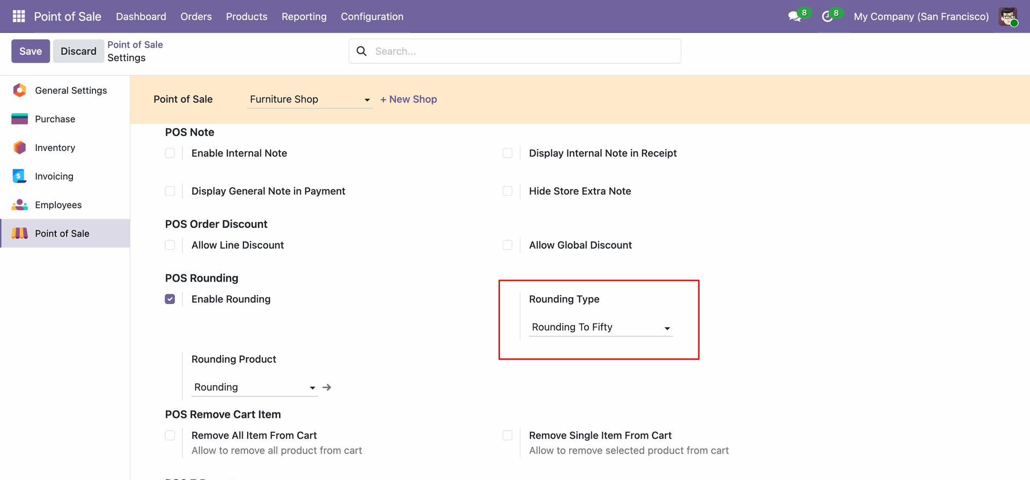Click the Point of Sale app title
Viewport: 1030px width, 480px height.
tap(68, 17)
